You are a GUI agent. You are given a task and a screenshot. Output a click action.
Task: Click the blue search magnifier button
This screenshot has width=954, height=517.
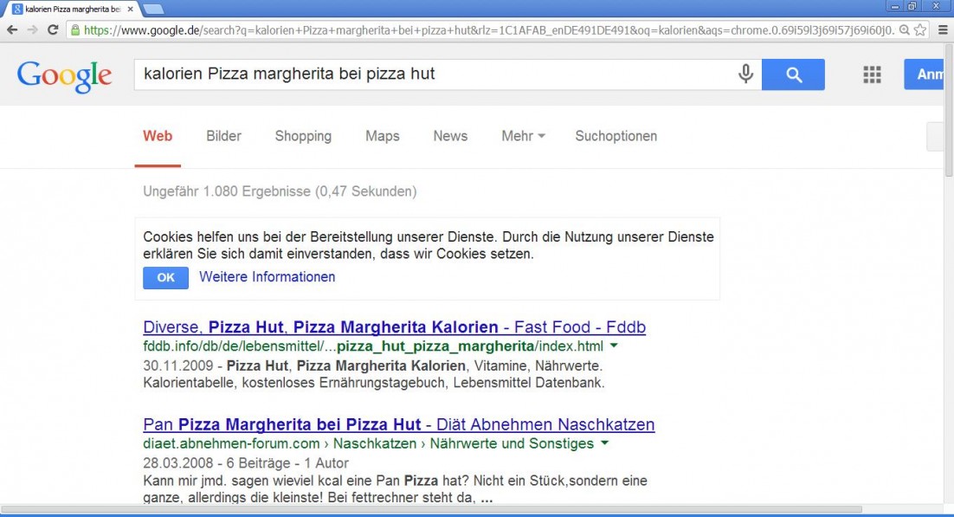(x=793, y=74)
